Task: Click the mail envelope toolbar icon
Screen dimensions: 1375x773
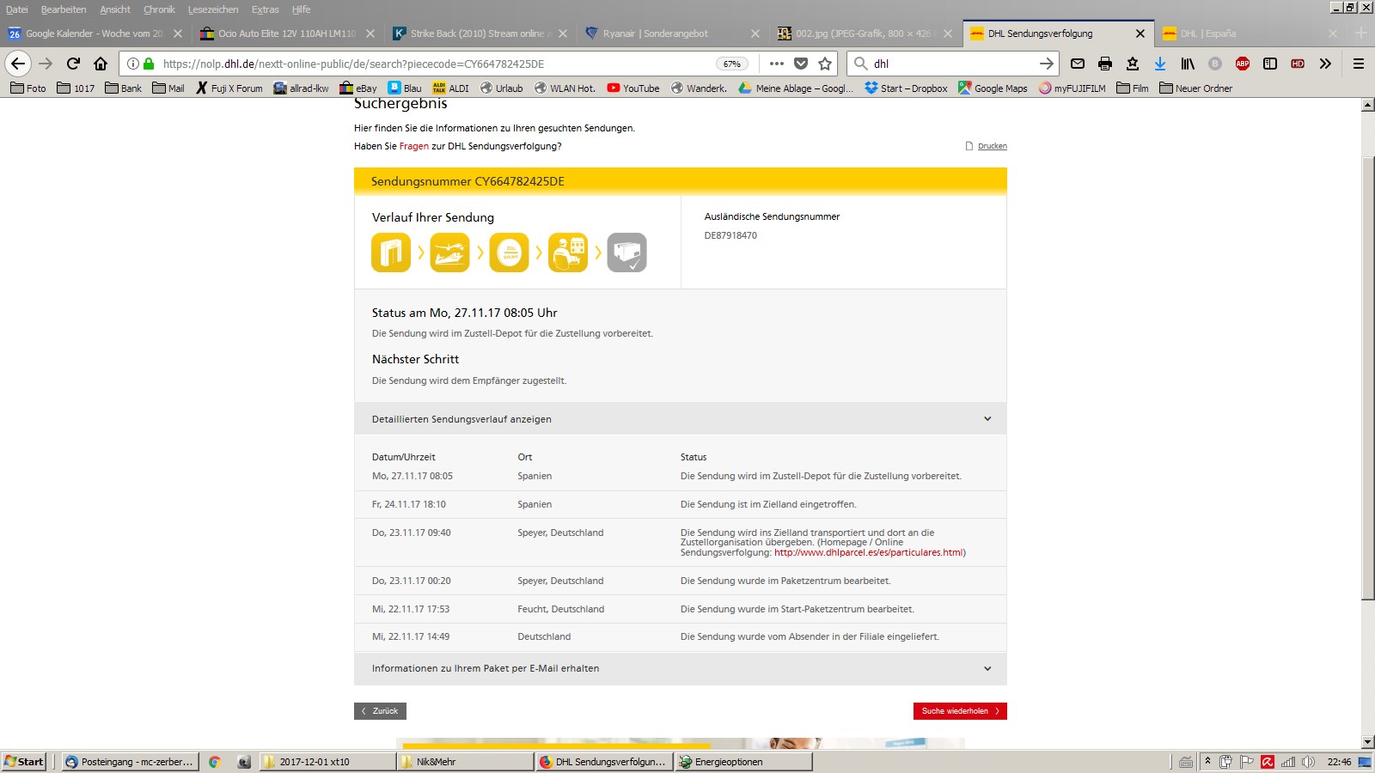Action: point(1078,64)
